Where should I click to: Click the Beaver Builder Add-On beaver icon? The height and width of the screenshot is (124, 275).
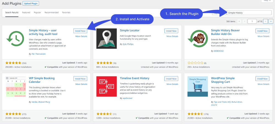(x=197, y=38)
